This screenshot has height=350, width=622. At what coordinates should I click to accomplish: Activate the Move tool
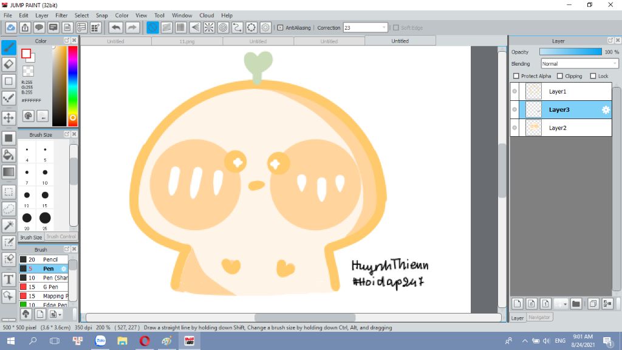(9, 117)
